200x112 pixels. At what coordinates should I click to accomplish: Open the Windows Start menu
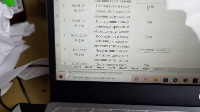pos(61,77)
